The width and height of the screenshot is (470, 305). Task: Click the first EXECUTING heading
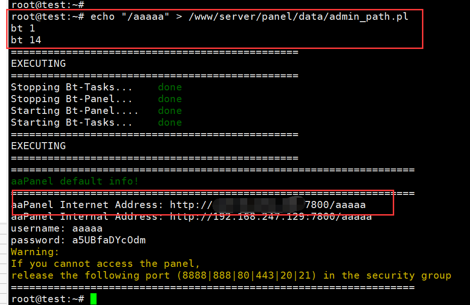(x=38, y=64)
